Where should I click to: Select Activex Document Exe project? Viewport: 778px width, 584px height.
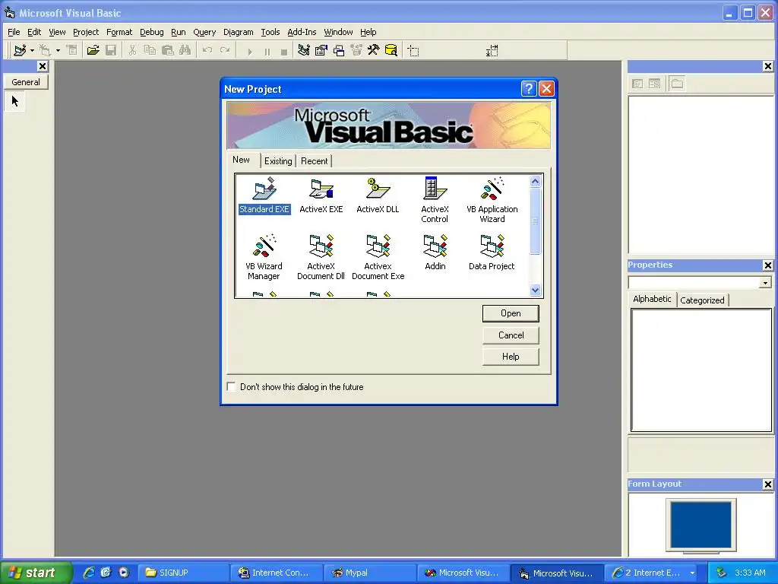click(378, 257)
